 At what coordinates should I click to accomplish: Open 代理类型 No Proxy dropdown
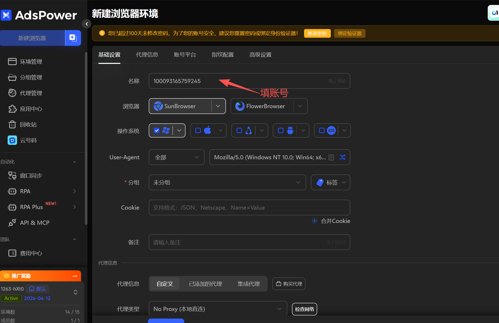point(218,309)
